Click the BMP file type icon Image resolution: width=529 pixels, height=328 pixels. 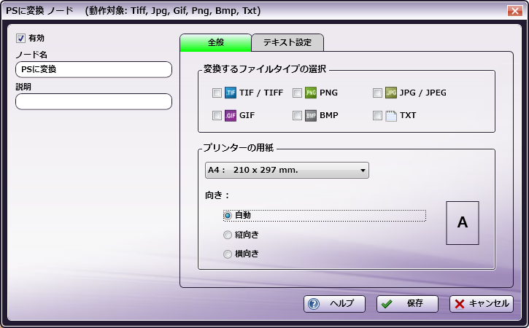pyautogui.click(x=311, y=115)
